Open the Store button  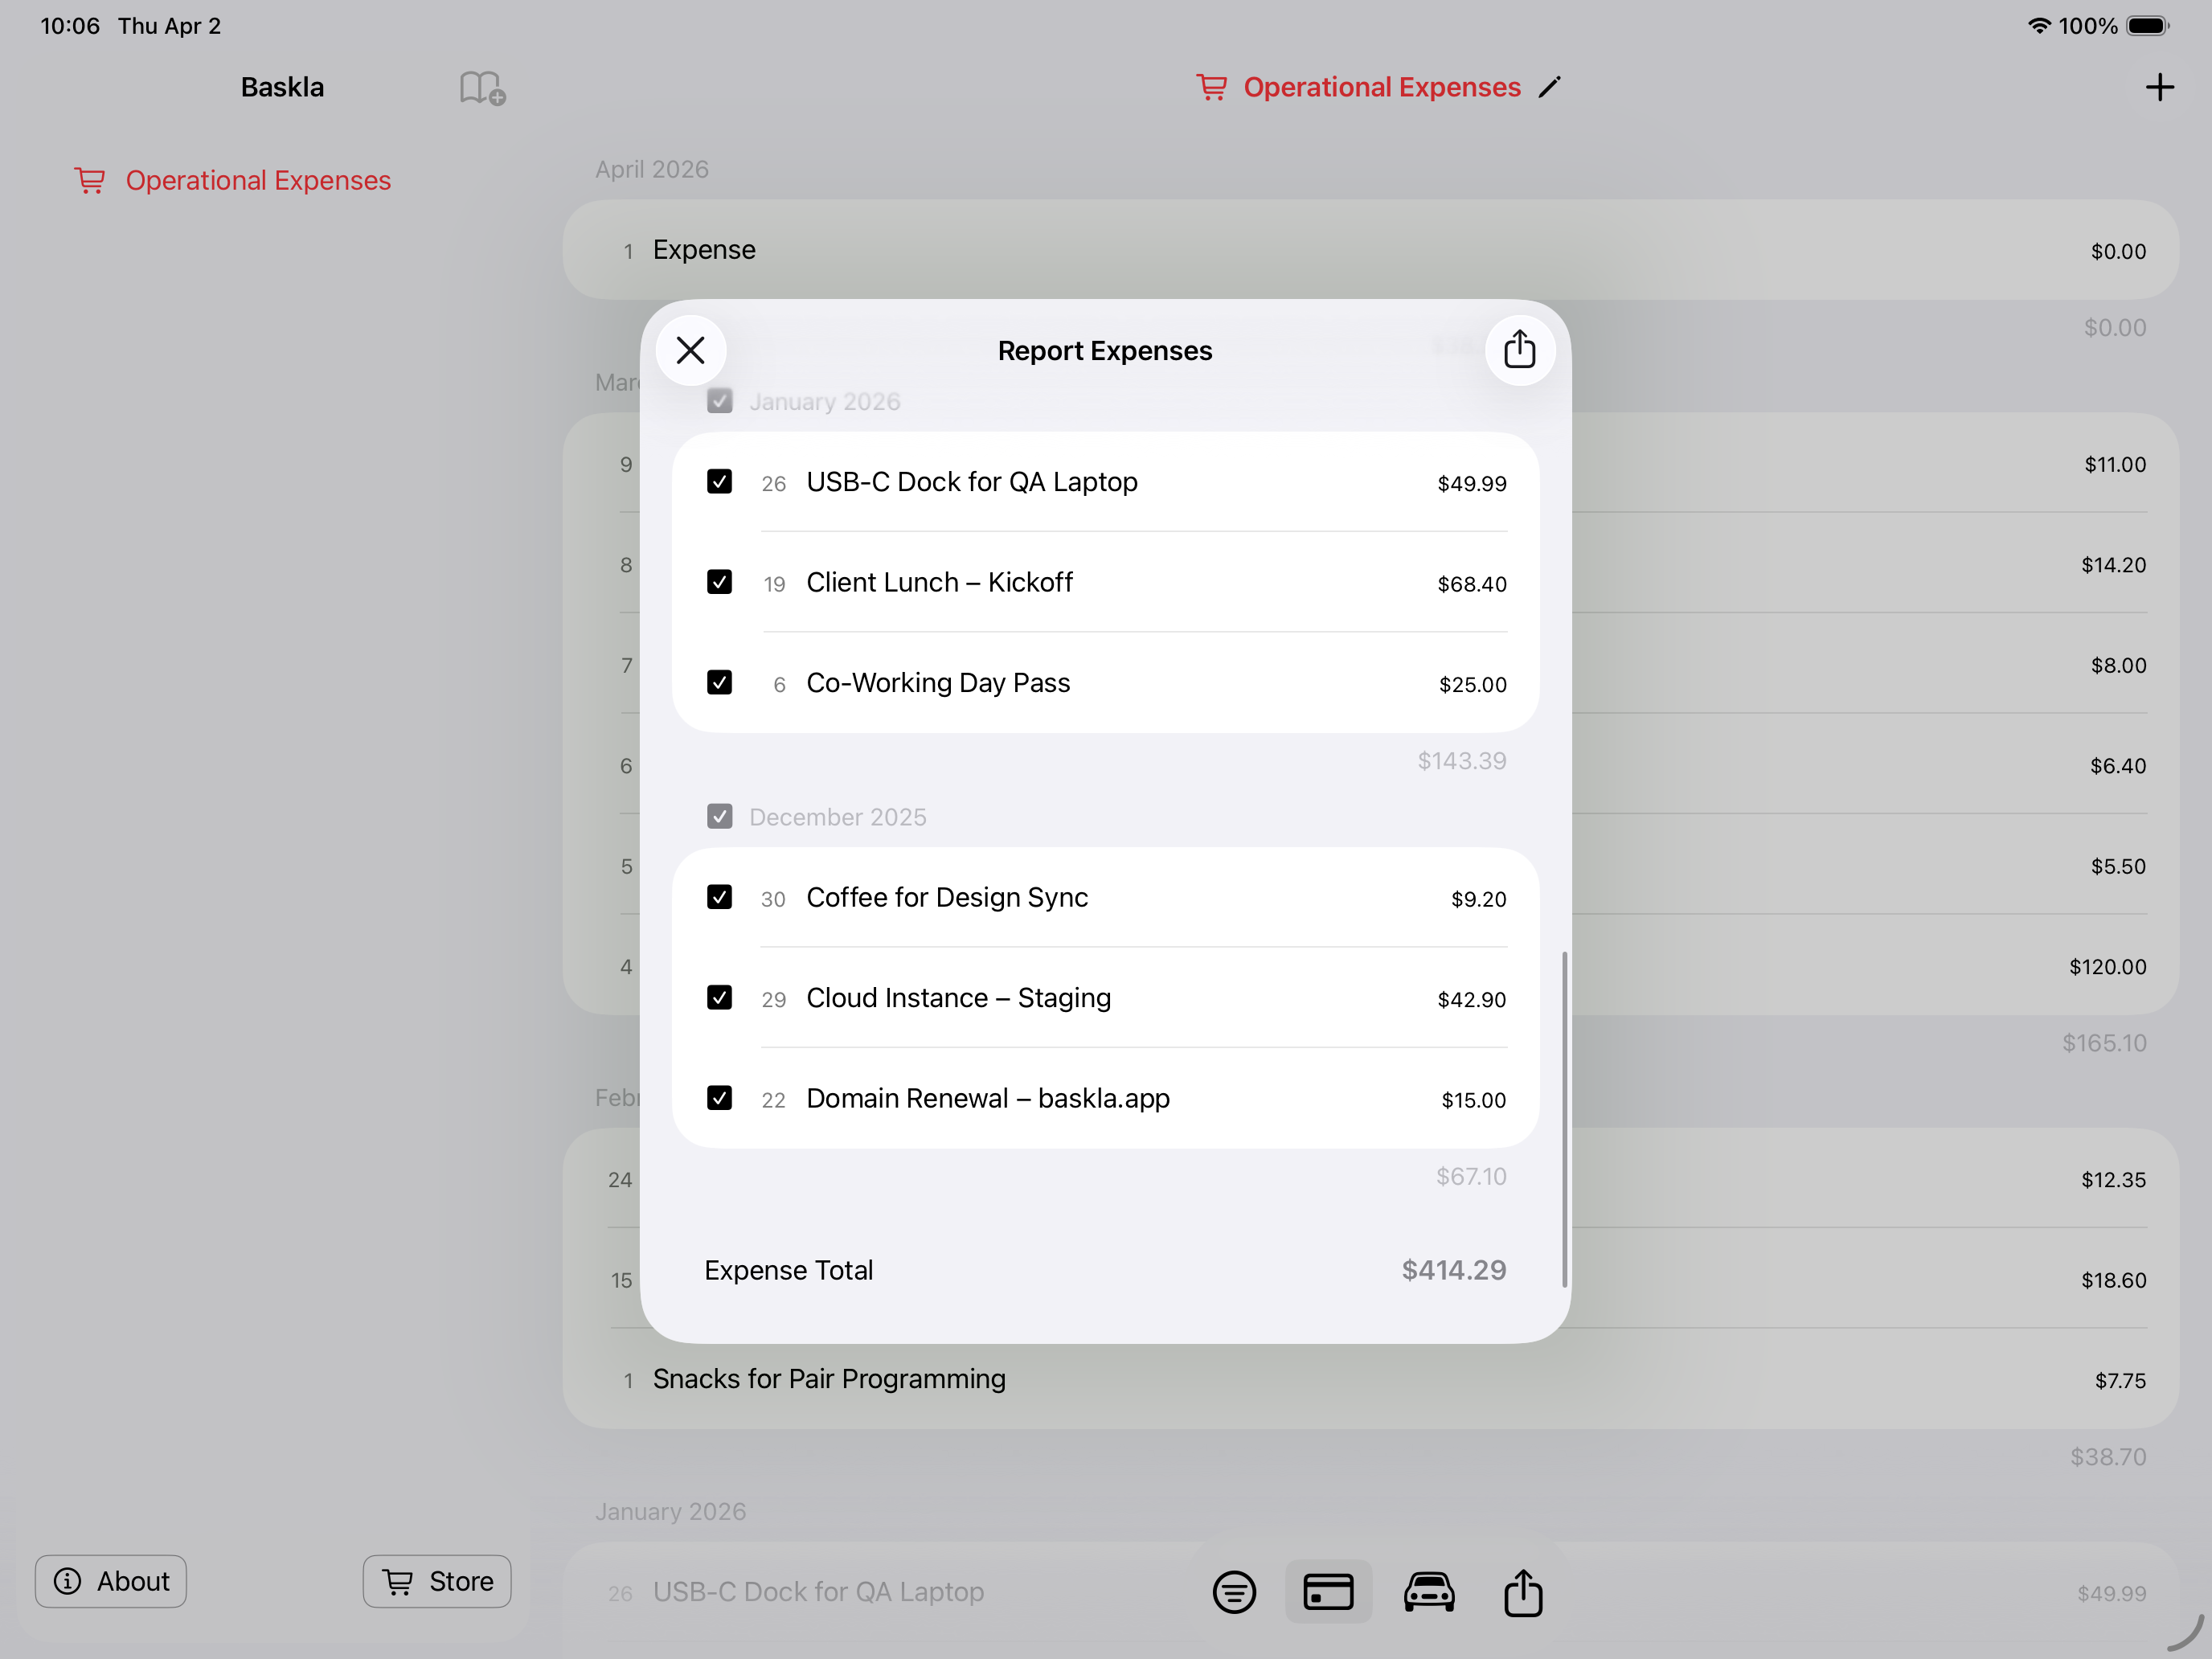[x=437, y=1581]
